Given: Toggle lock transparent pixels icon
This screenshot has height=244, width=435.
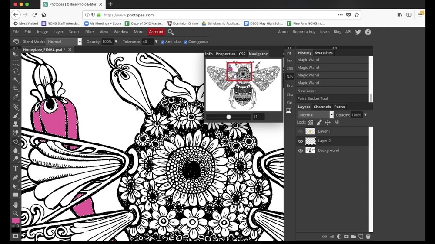Looking at the screenshot, I should point(310,122).
